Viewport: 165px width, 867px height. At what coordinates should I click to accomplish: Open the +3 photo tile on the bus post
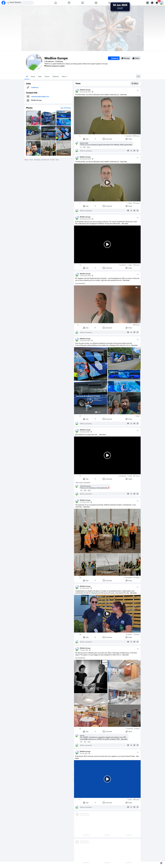[124, 403]
